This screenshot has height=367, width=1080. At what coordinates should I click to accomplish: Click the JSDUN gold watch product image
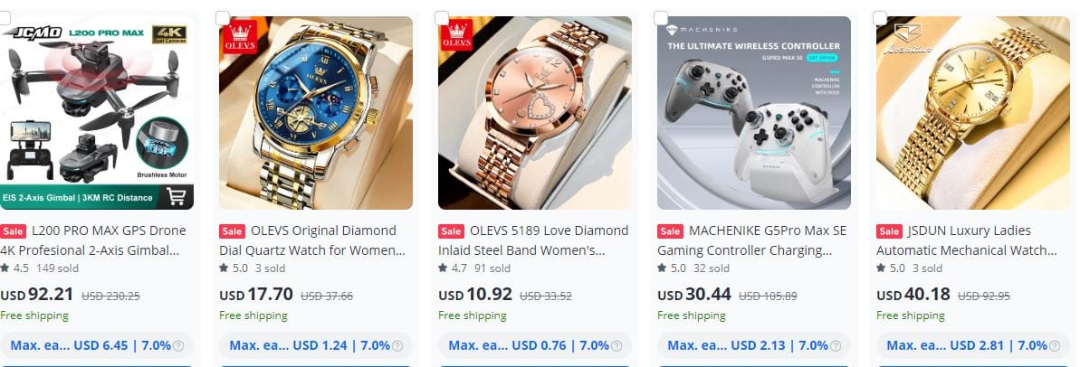tap(972, 113)
